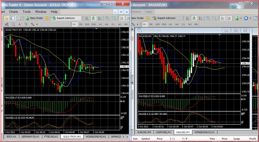Open Navigator favorites icon in left window

tap(6, 18)
